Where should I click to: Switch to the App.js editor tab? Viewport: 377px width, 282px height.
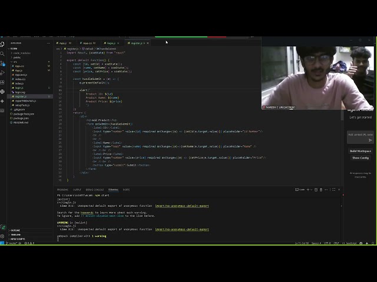click(64, 43)
